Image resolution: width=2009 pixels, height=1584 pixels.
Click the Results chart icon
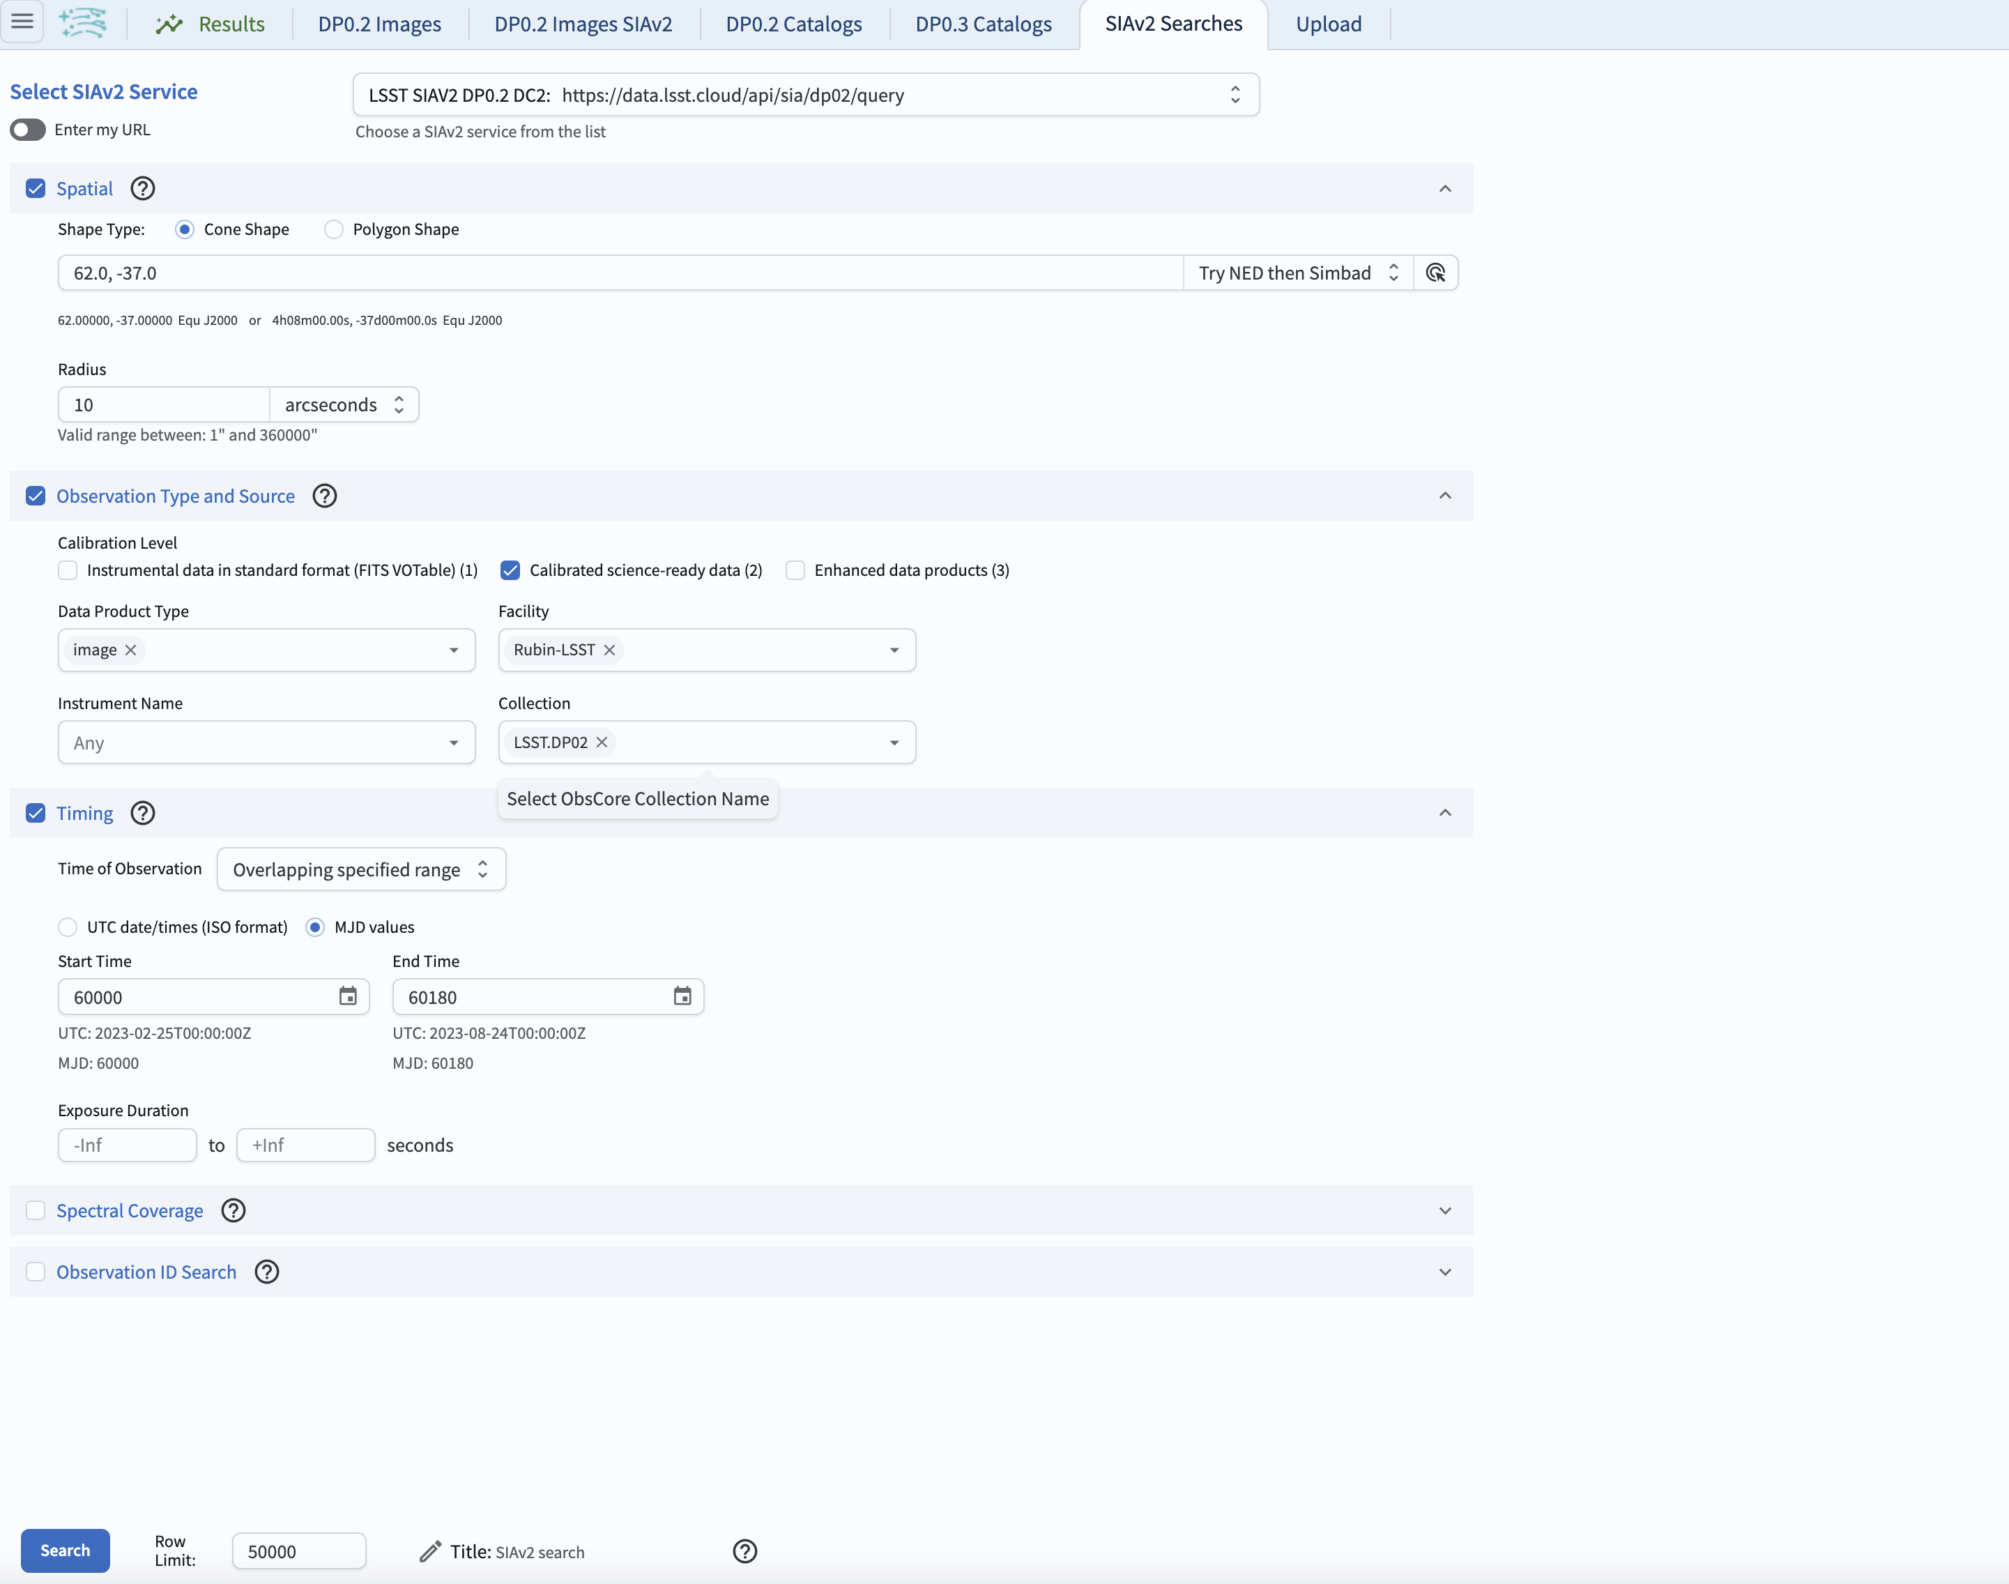pos(169,23)
